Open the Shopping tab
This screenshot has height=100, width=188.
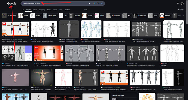[x=42, y=10]
